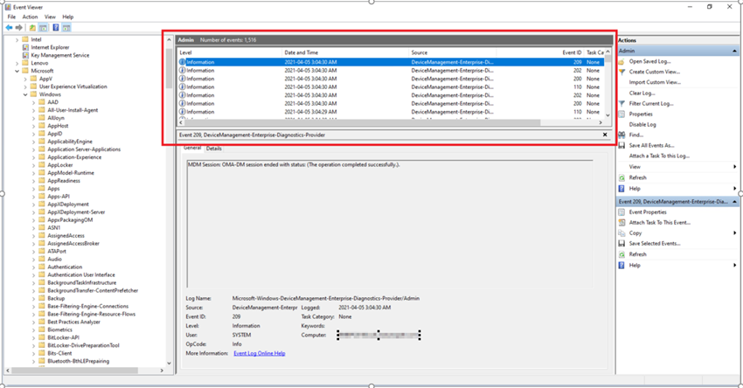Screen dimensions: 743x388
Task: Close the Event 209 preview pane
Action: [605, 135]
